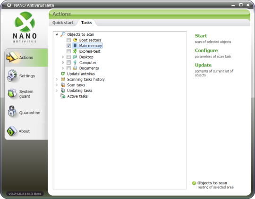This screenshot has width=255, height=199.
Task: Start scan of selected objects
Action: (x=201, y=36)
